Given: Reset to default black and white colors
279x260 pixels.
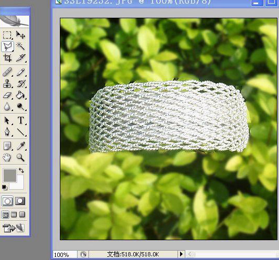Looking at the screenshot, I should tap(5, 187).
